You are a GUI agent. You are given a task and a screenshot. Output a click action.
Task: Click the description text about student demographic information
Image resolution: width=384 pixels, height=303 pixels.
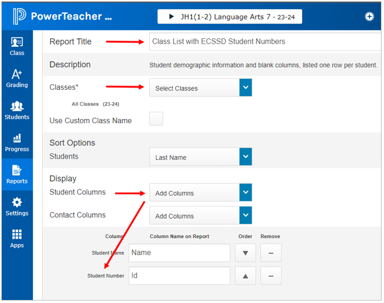coord(263,65)
